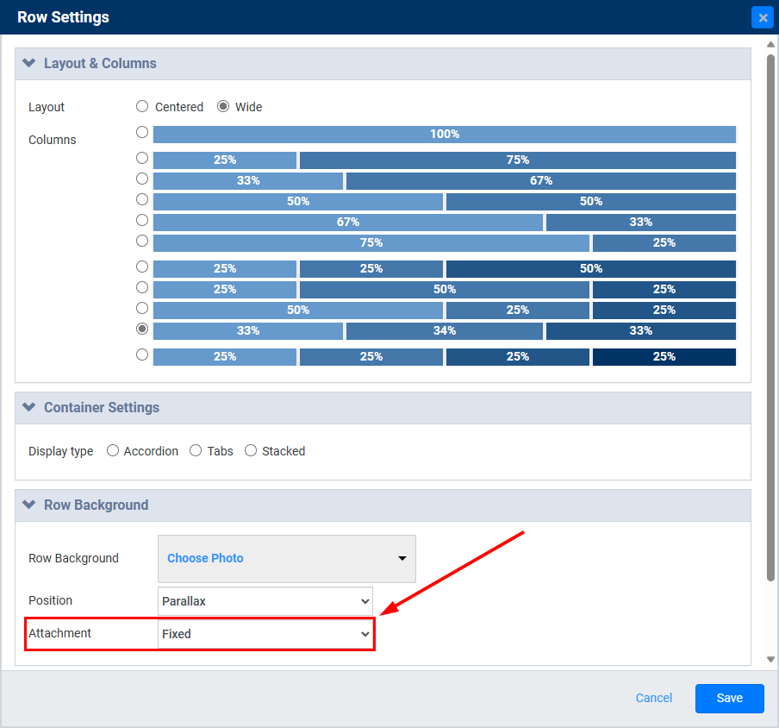
Task: Choose the 25% / 25% / 50% column layout
Action: (x=142, y=267)
